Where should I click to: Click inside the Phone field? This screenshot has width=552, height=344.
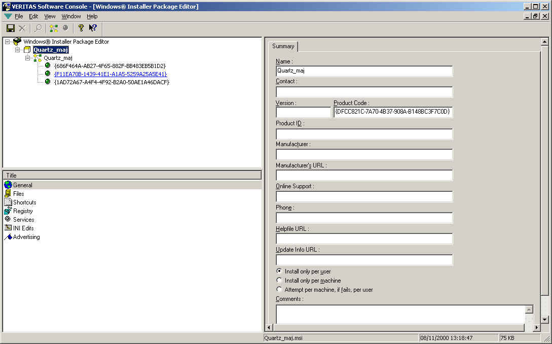[x=364, y=218]
